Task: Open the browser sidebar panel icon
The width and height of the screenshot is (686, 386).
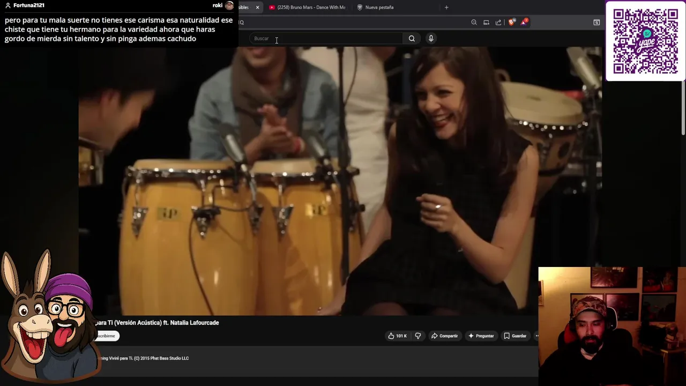Action: pyautogui.click(x=596, y=22)
